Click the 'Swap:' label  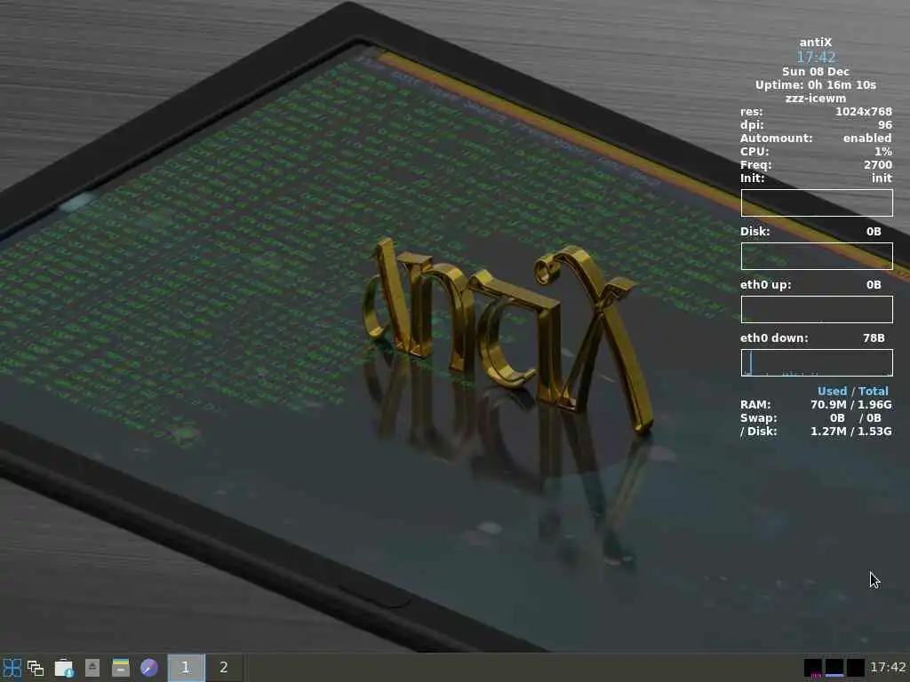coord(759,417)
